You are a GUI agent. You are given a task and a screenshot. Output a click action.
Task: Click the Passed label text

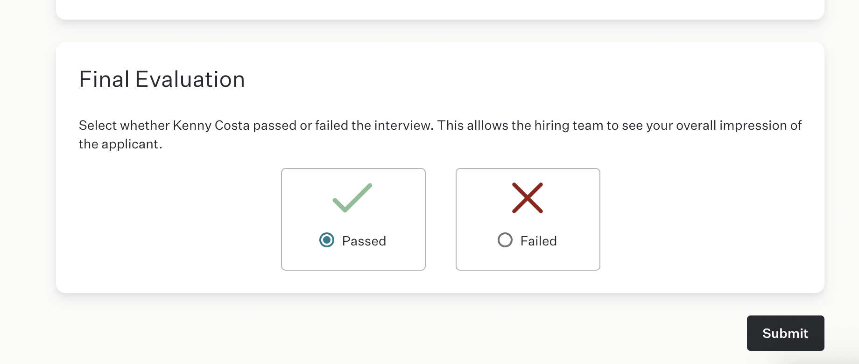point(364,241)
